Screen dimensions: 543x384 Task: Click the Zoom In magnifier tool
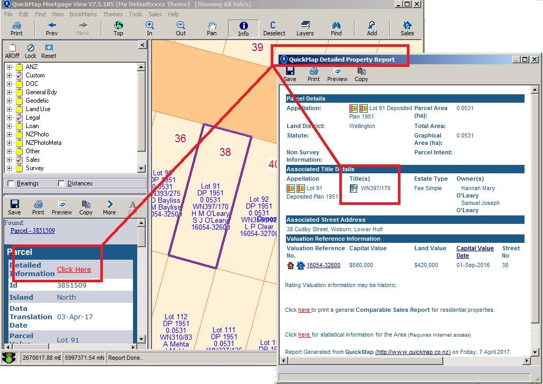[x=149, y=28]
